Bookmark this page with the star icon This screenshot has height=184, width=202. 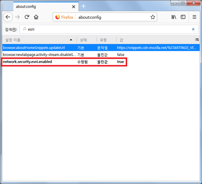[153, 17]
